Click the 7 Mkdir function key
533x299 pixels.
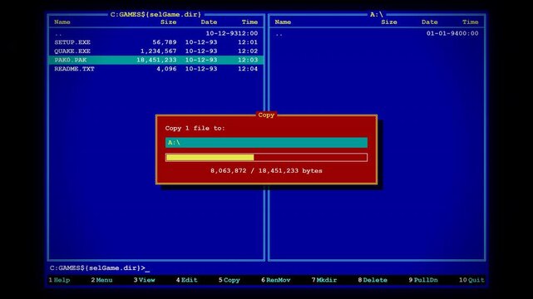(x=324, y=280)
